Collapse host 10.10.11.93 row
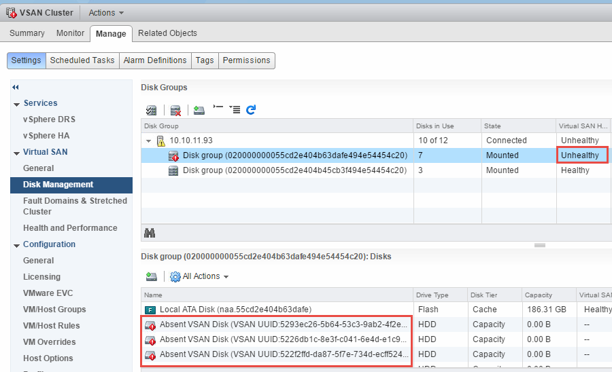Screen dimensions: 612x372 [148, 141]
